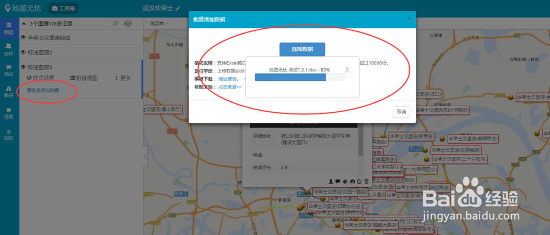Open the 路径 sidebar panel
Screen dimensions: 550x235
coord(9,91)
